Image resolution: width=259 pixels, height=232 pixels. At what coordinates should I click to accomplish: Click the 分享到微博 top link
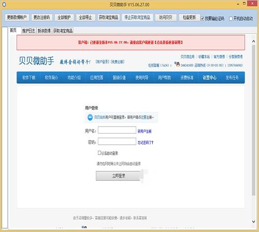coord(236,57)
